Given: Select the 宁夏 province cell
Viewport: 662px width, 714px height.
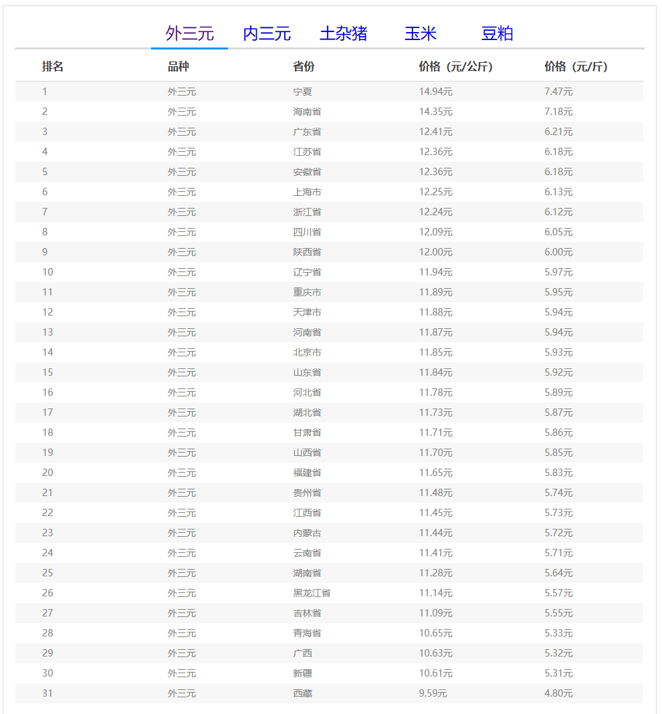Looking at the screenshot, I should (x=303, y=92).
